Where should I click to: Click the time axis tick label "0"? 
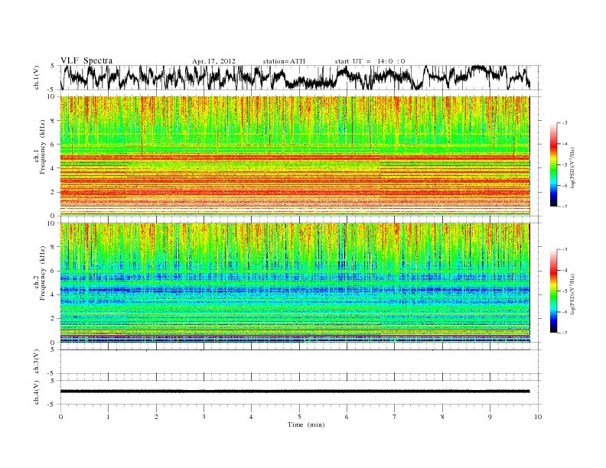pos(60,417)
